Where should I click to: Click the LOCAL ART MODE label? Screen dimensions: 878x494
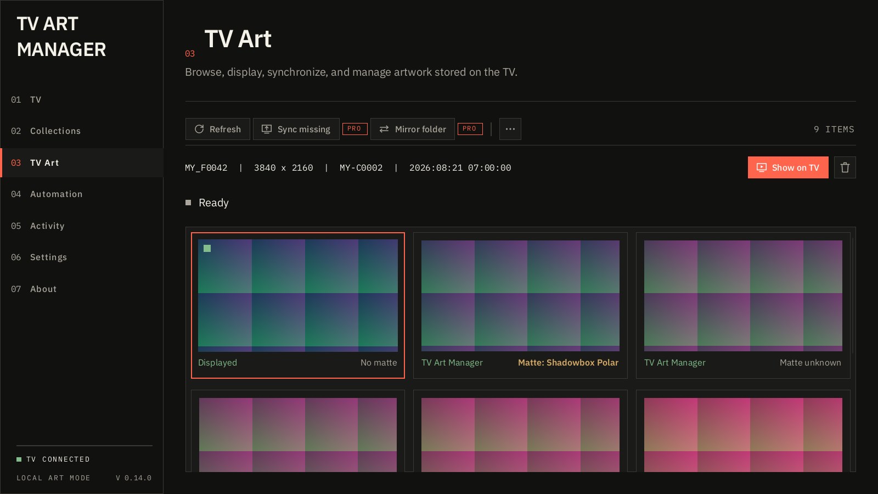coord(53,478)
